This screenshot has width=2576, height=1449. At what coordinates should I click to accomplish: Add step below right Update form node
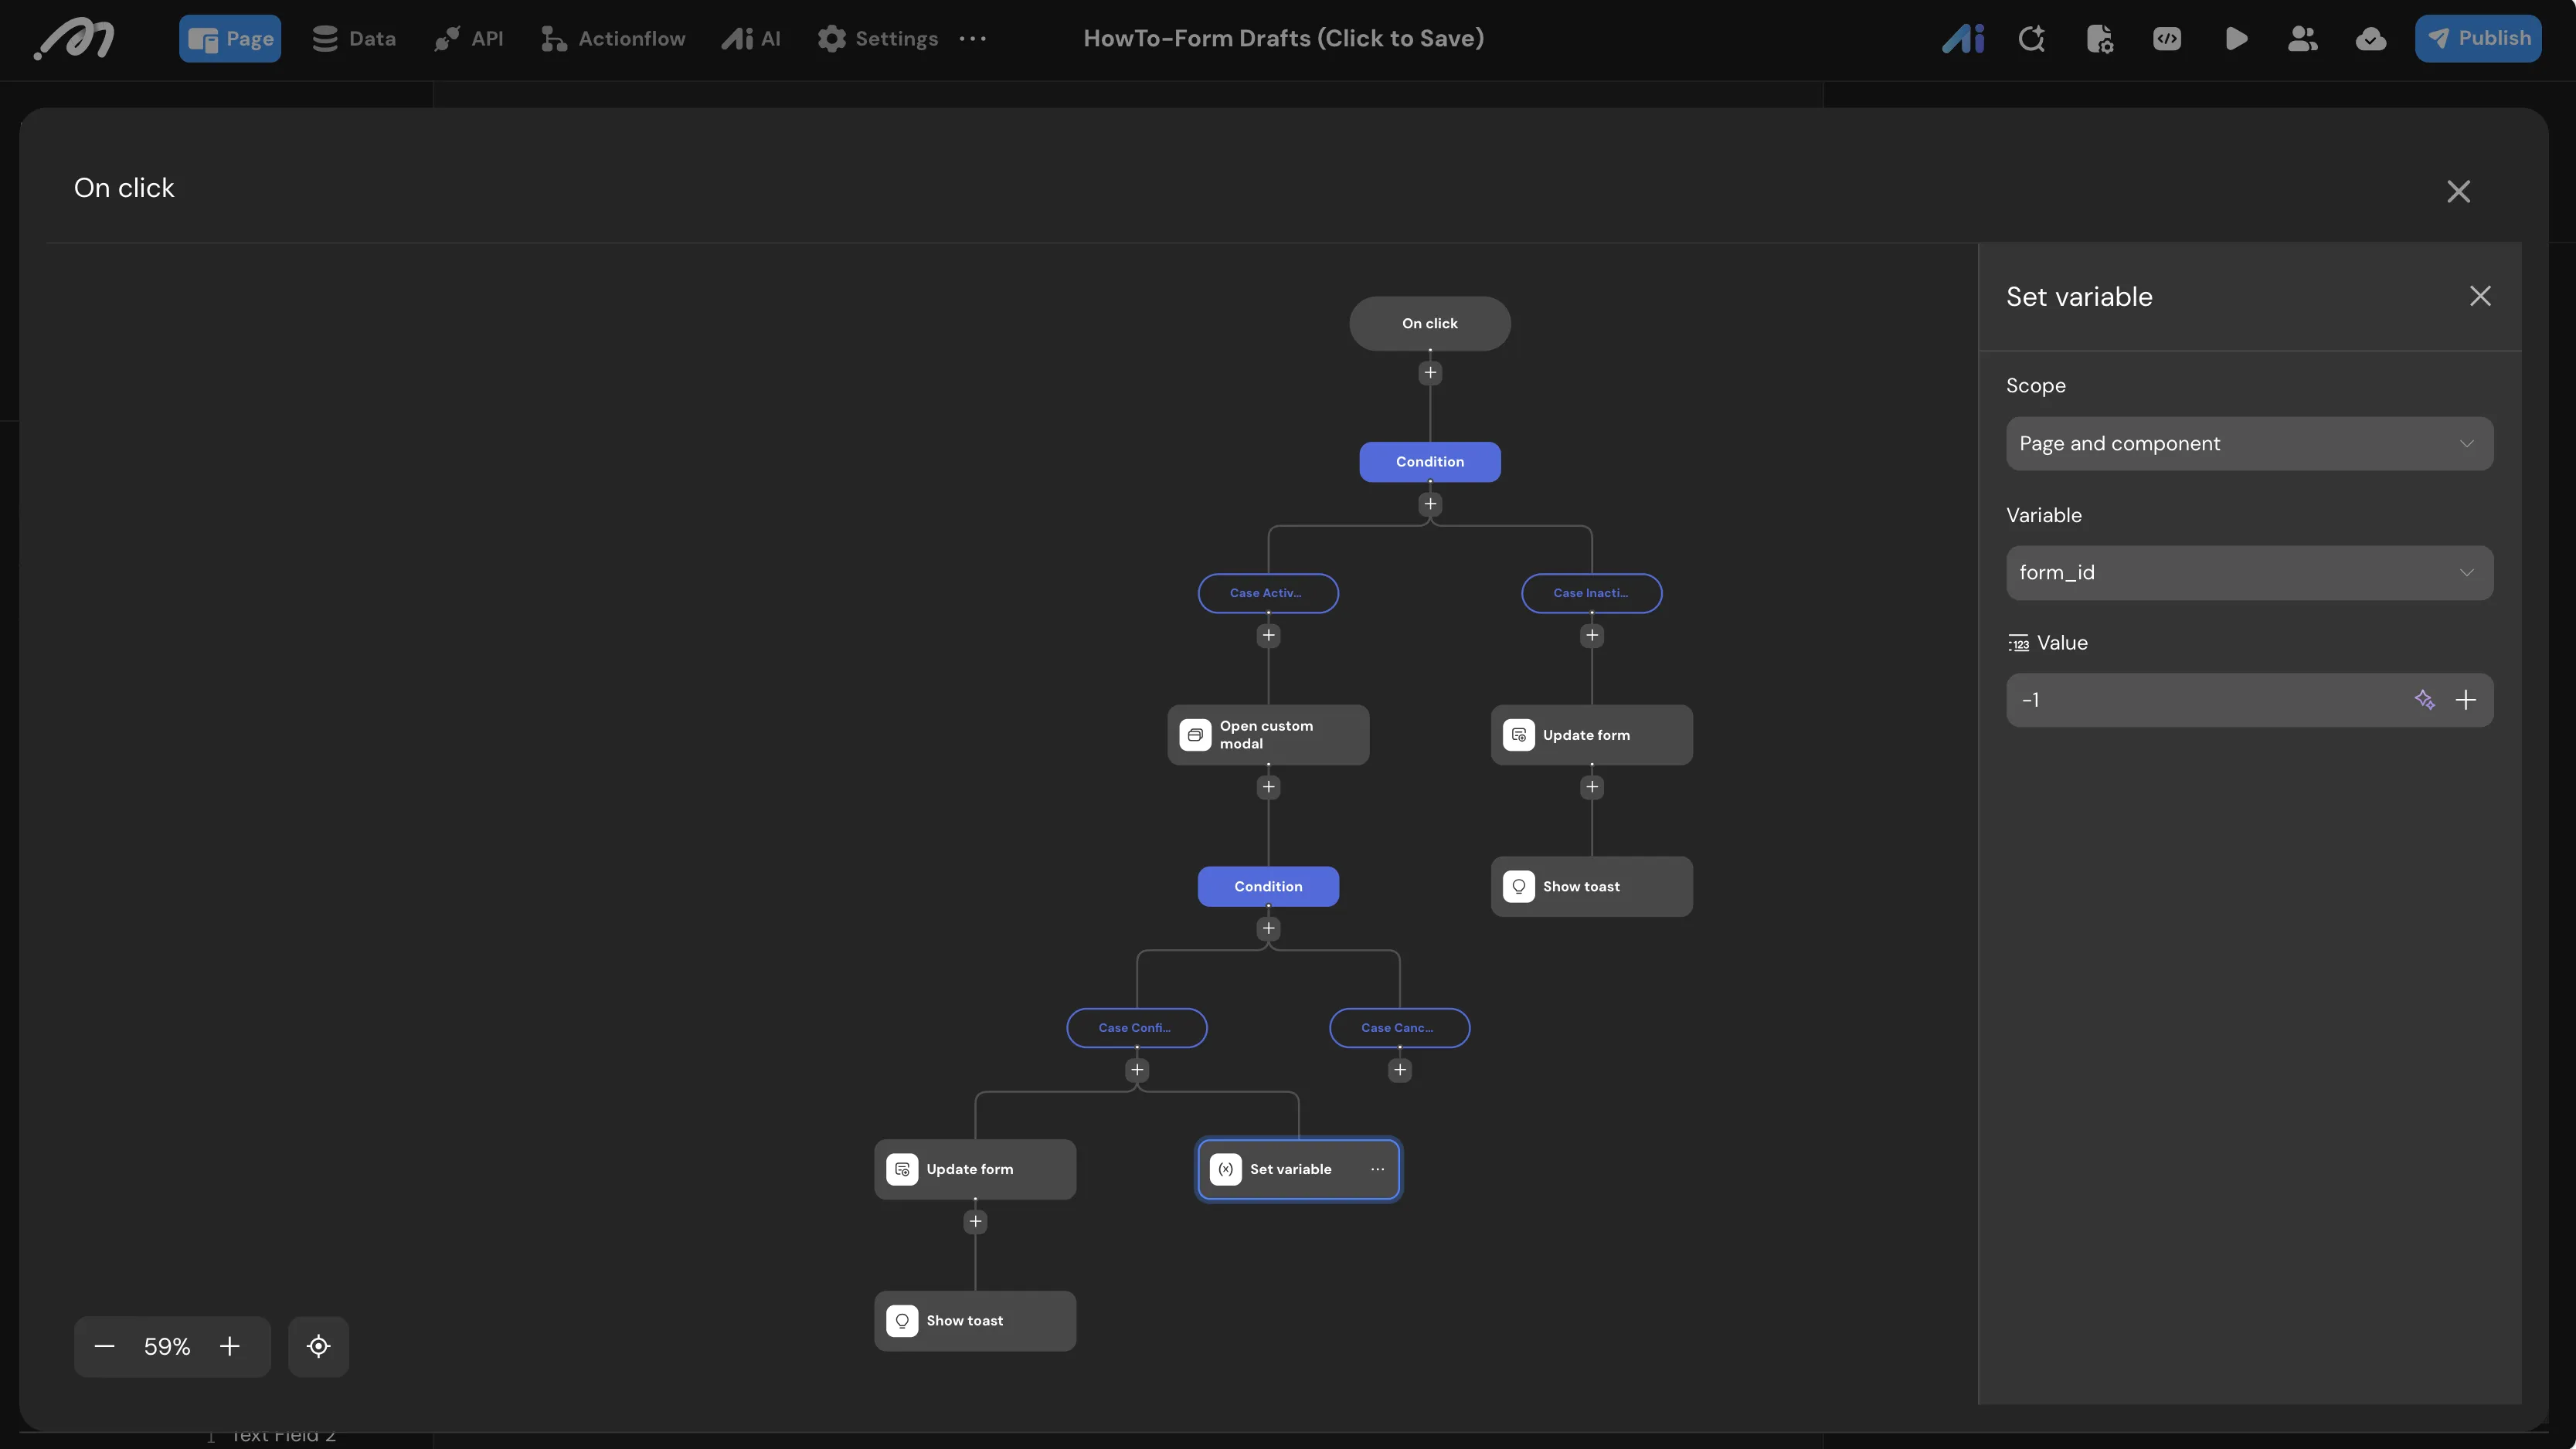(x=1592, y=787)
